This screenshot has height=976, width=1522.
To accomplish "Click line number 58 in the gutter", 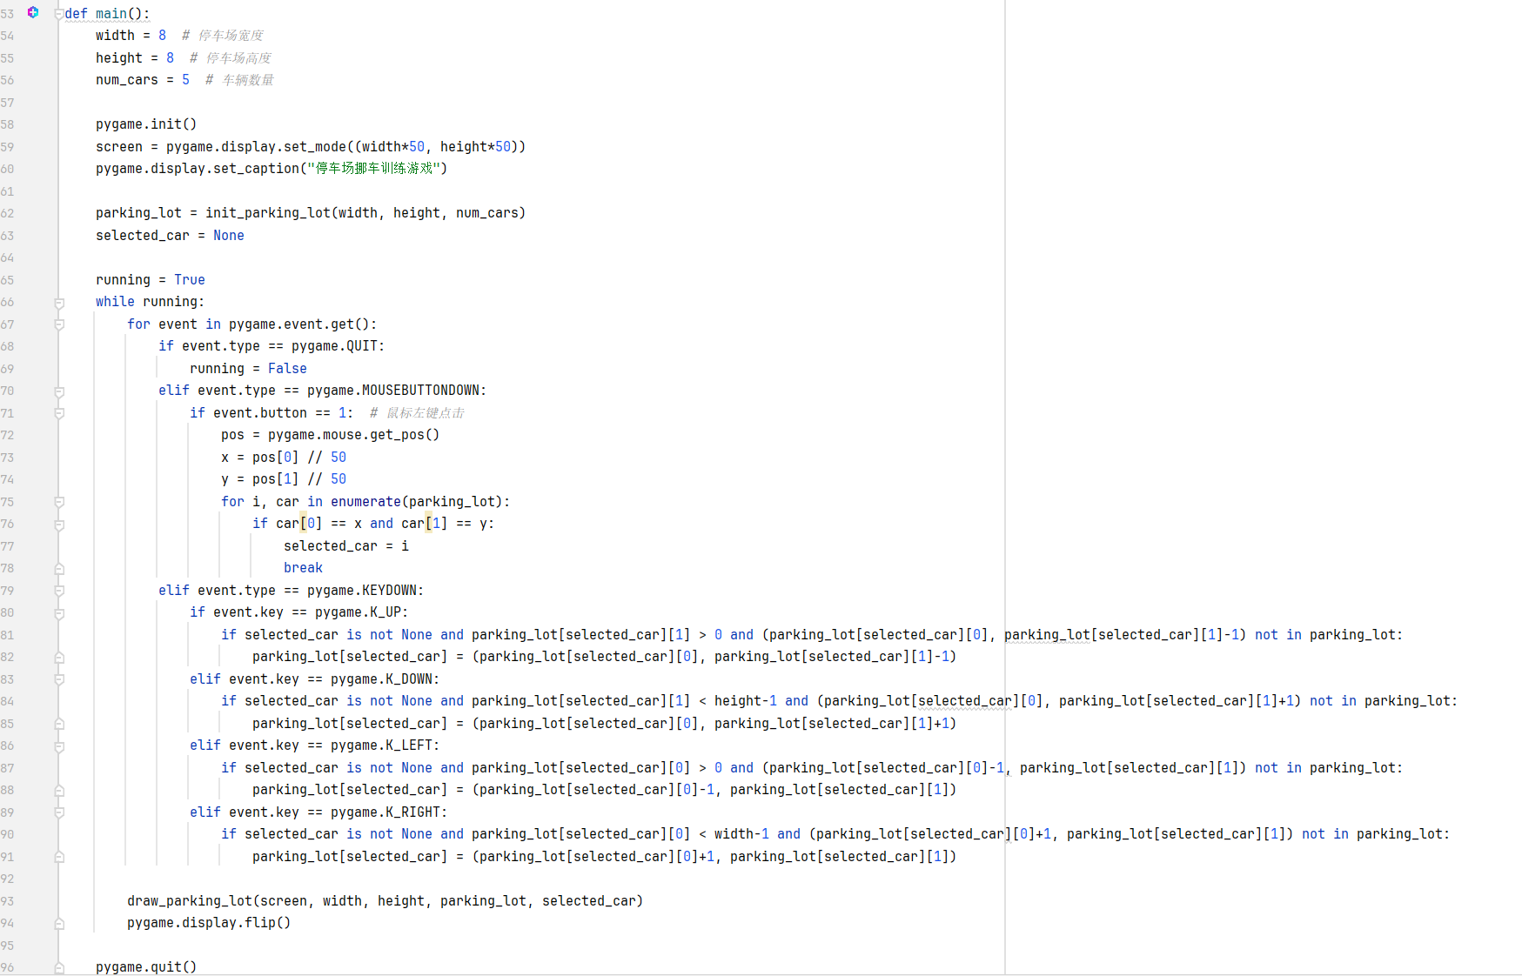I will [x=8, y=124].
